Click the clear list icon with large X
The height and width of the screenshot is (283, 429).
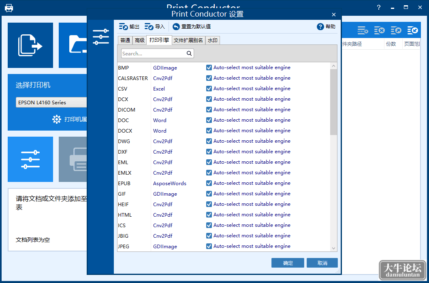pyautogui.click(x=380, y=30)
